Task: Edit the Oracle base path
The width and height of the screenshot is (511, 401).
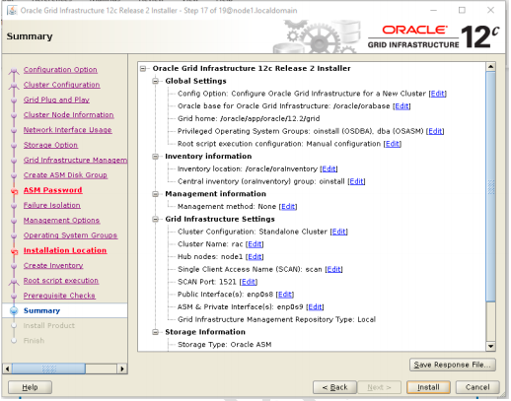Action: point(401,106)
